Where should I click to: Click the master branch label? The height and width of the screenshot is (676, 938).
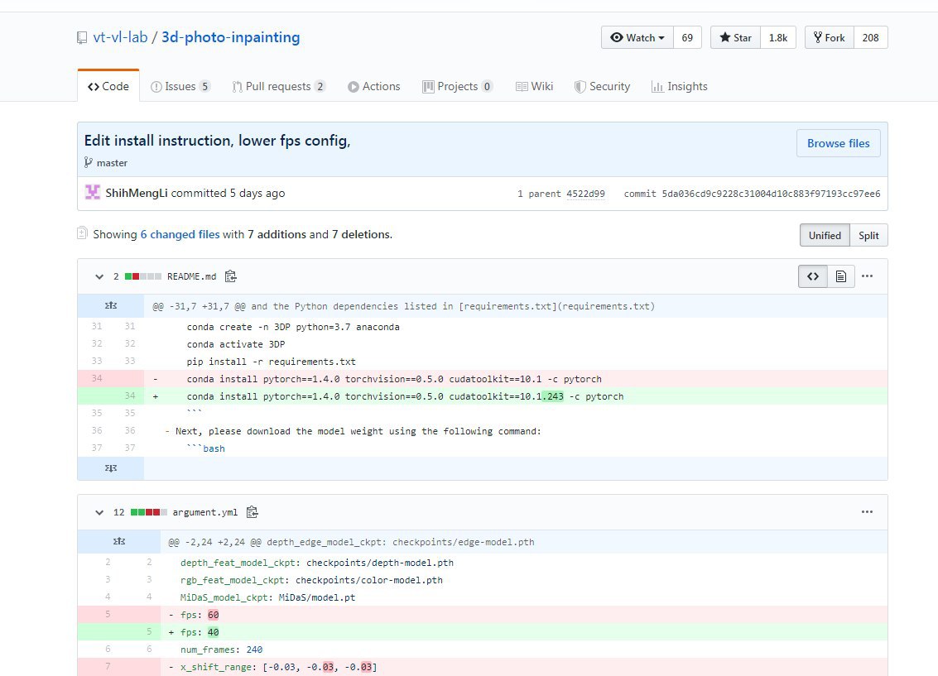(x=112, y=162)
